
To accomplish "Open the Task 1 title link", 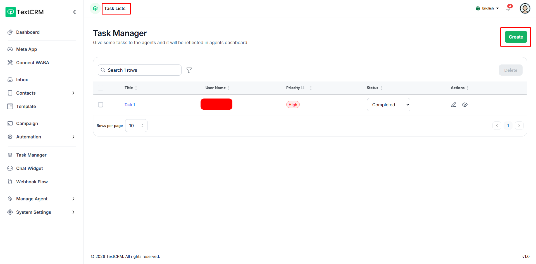I will click(130, 105).
